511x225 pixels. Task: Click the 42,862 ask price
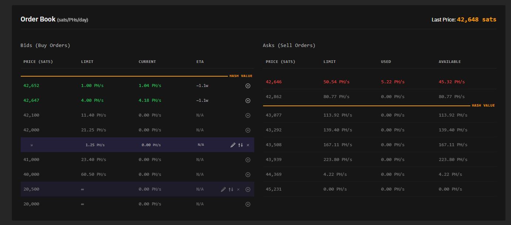point(273,97)
